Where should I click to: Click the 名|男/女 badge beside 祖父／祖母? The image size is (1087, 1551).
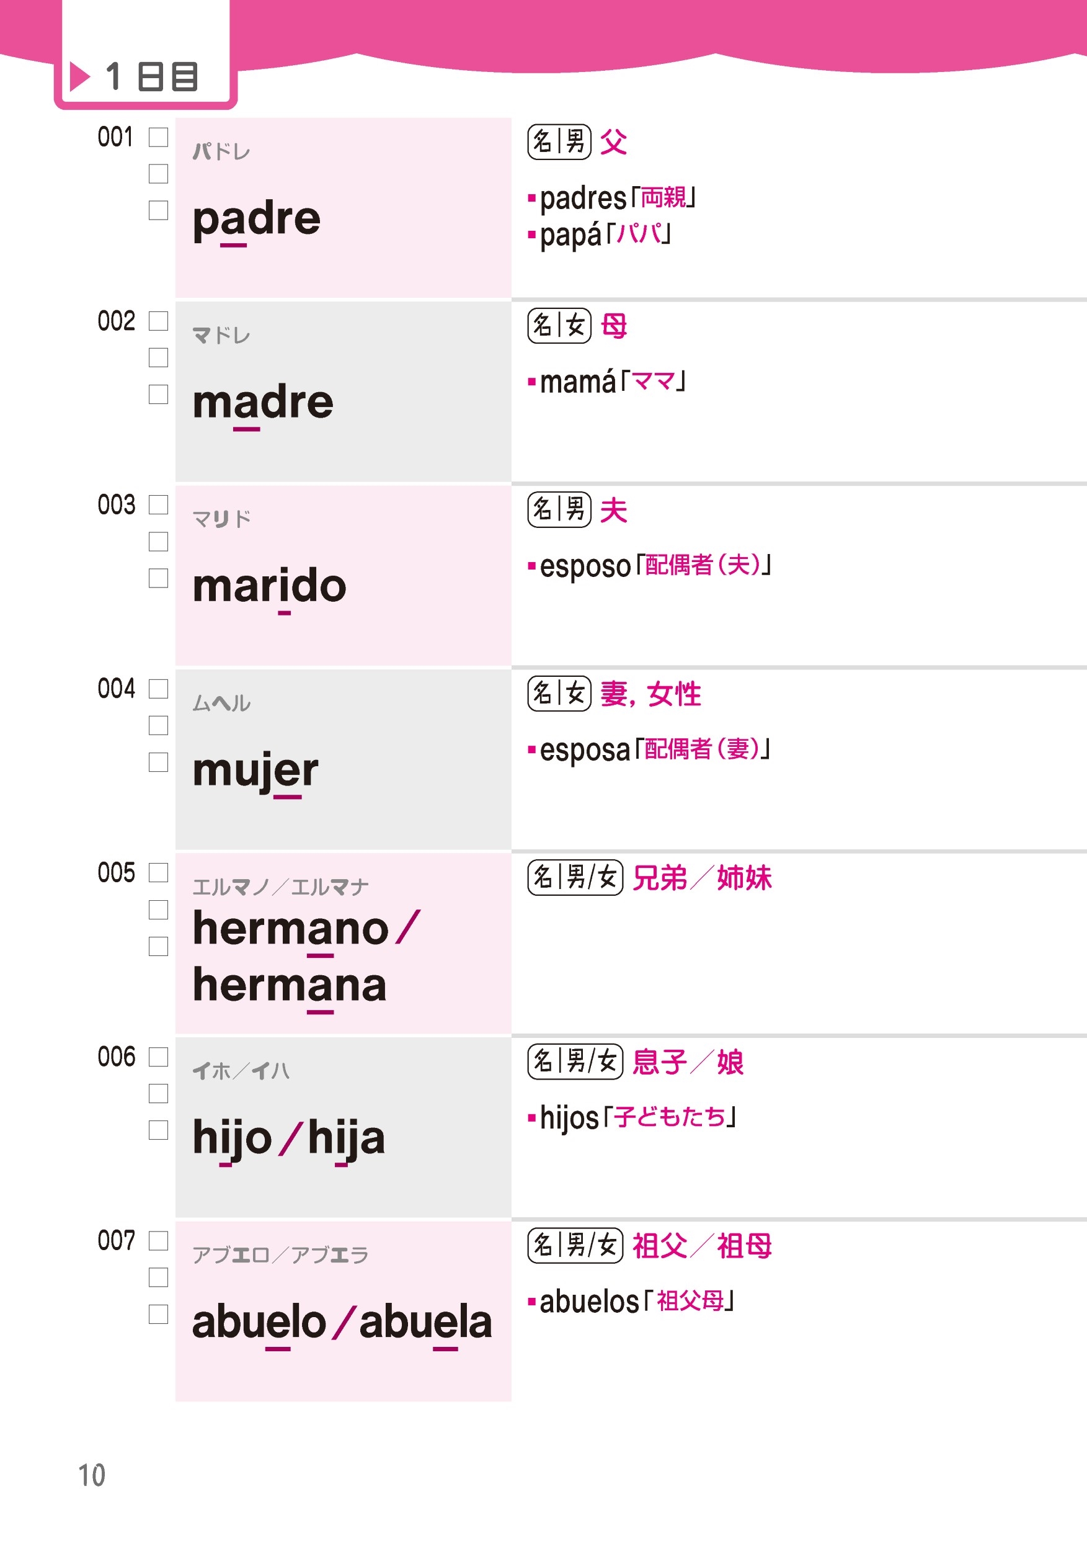click(x=575, y=1245)
